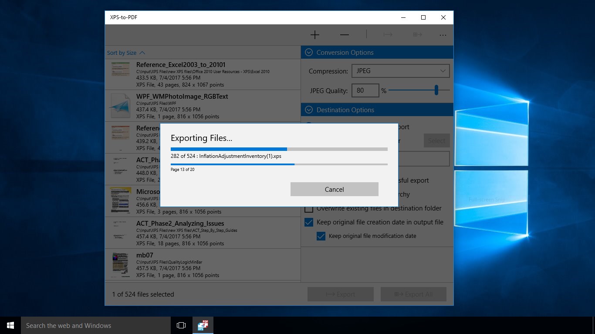Click the ACT_Step_By_Step_Guides path text

tap(187, 230)
